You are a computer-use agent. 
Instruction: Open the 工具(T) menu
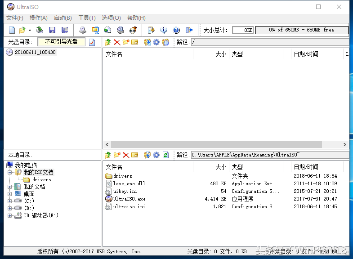coord(87,18)
